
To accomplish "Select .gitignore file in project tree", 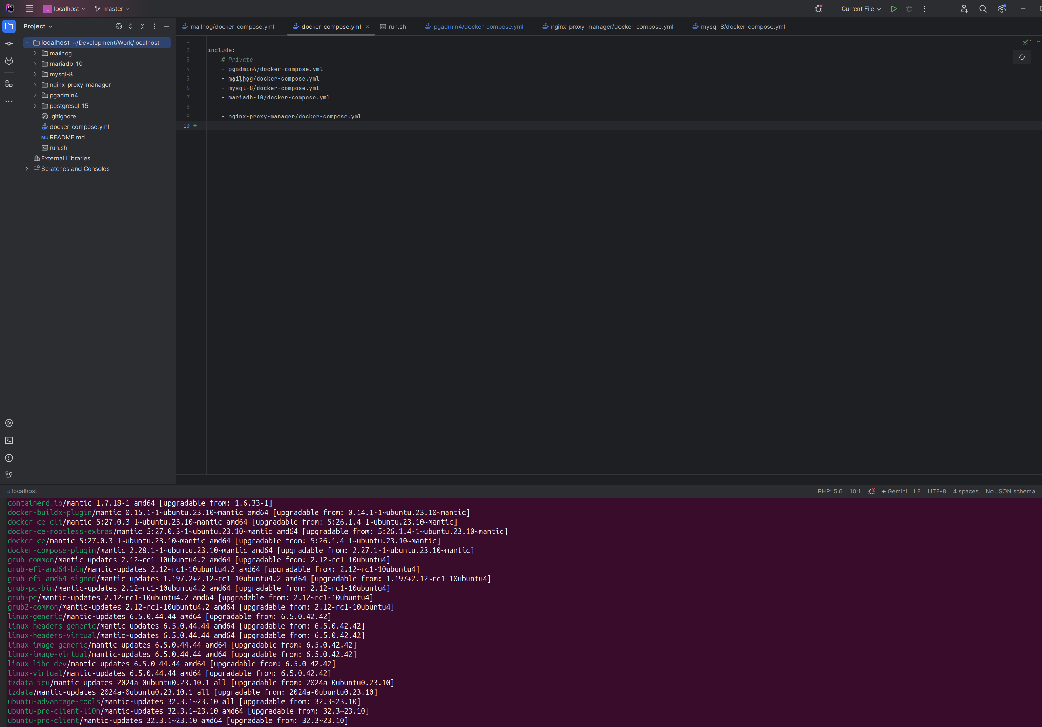I will 59,116.
